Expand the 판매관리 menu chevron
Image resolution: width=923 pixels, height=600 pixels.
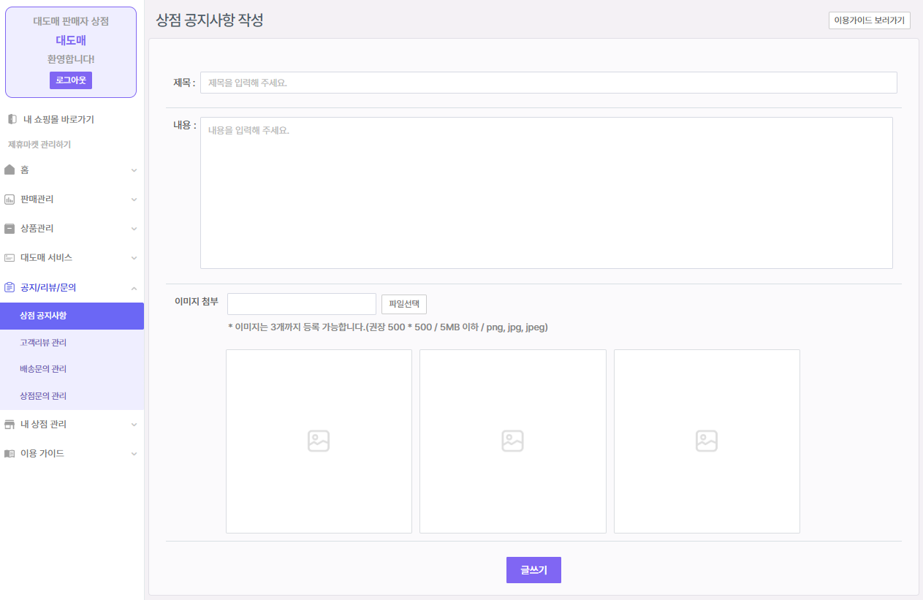(134, 200)
